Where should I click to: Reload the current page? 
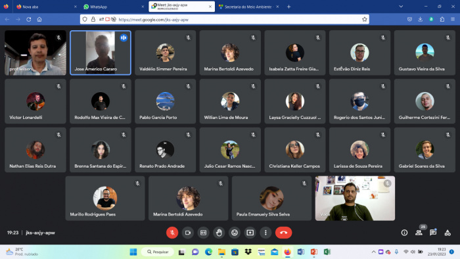coord(29,19)
